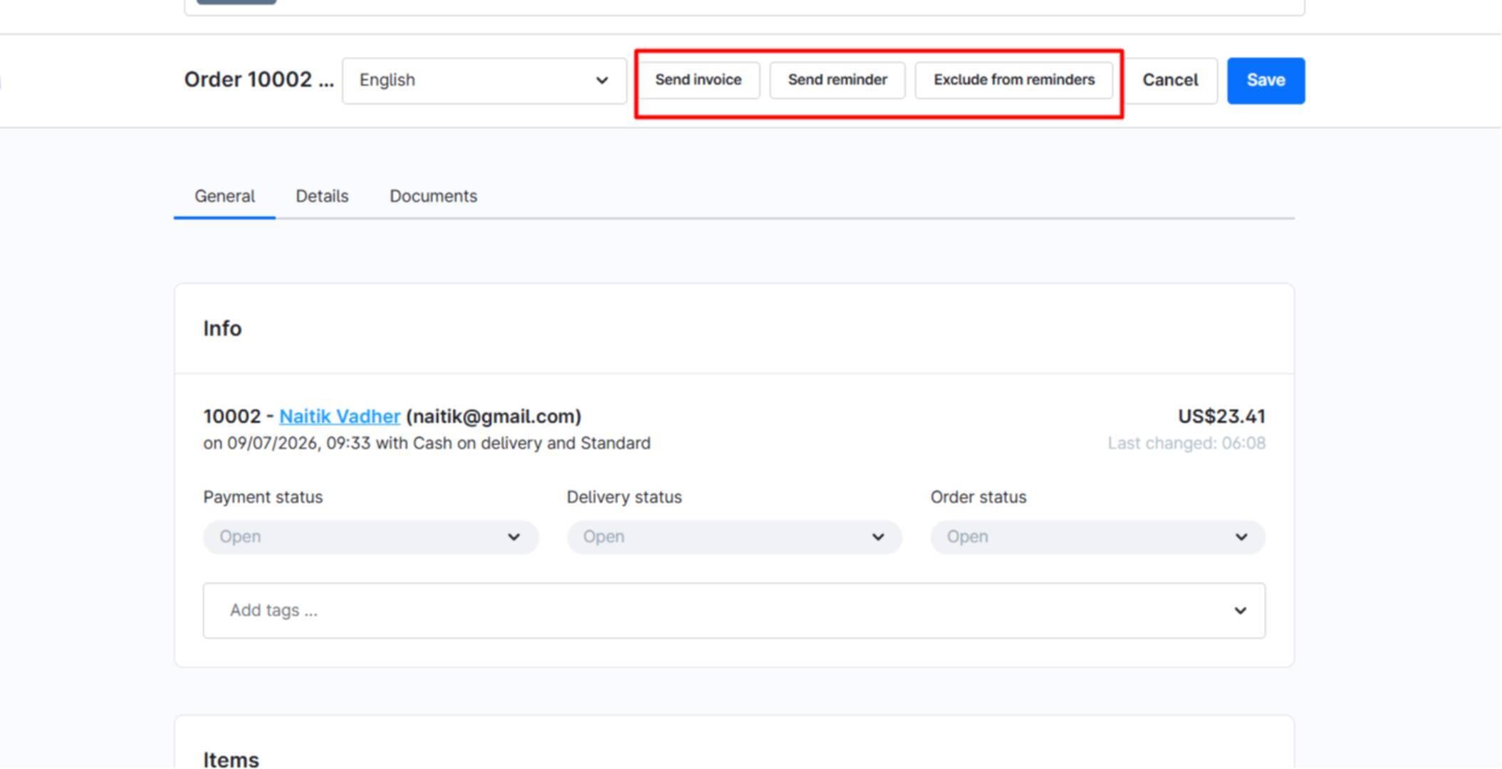Open the Documents tab
The width and height of the screenshot is (1502, 769).
click(433, 197)
